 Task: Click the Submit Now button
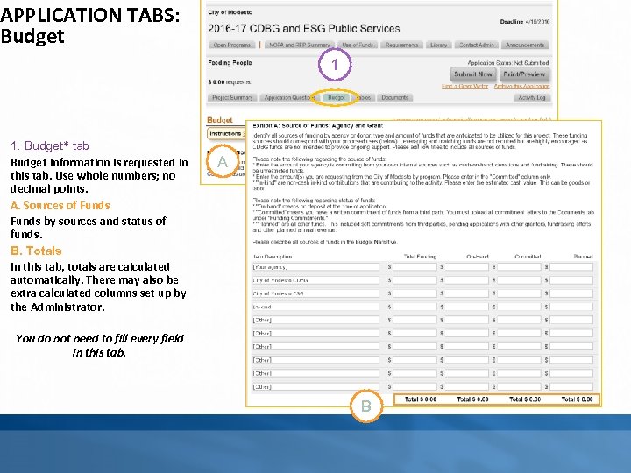click(473, 74)
